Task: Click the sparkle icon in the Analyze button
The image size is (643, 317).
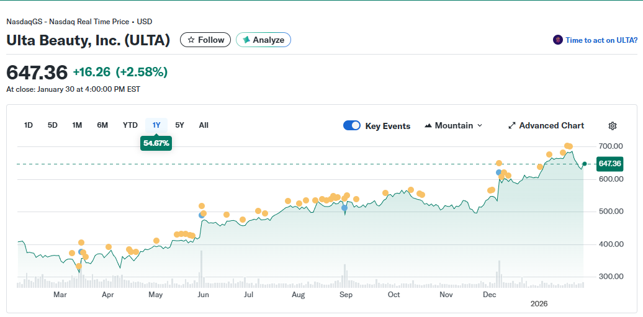Action: [246, 40]
